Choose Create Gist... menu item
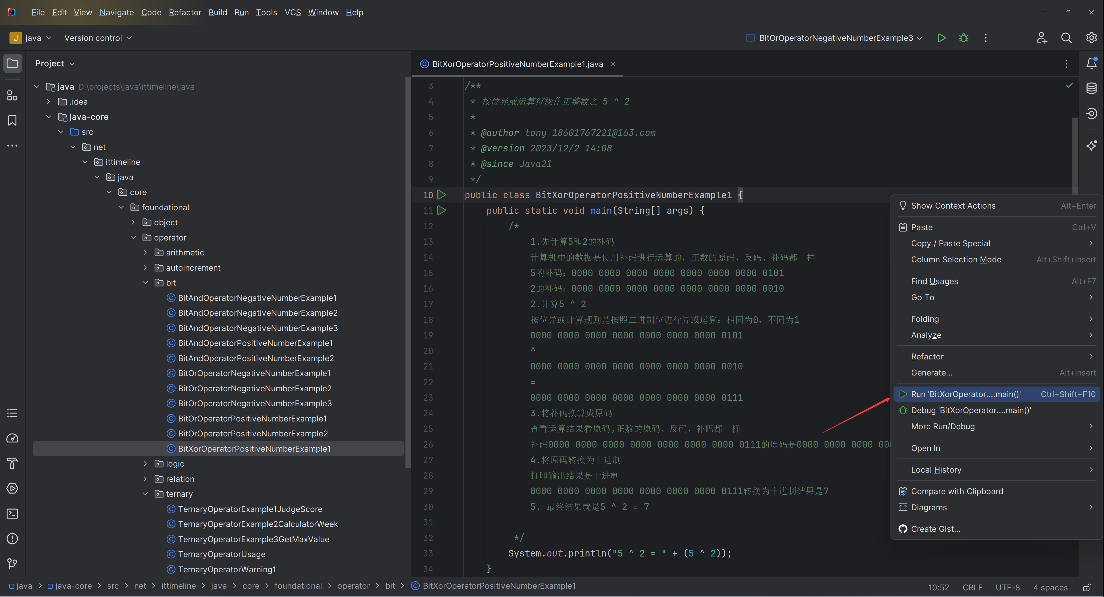This screenshot has height=597, width=1104. [997, 529]
